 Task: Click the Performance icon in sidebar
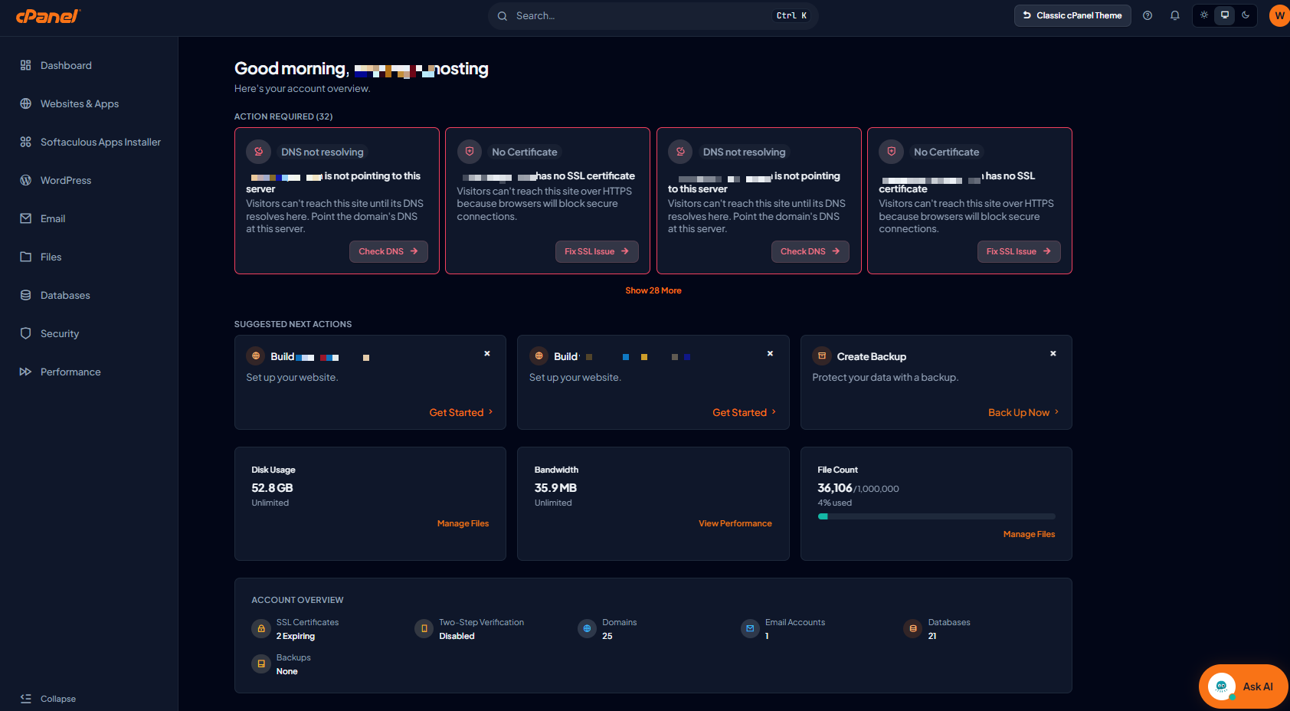click(26, 372)
